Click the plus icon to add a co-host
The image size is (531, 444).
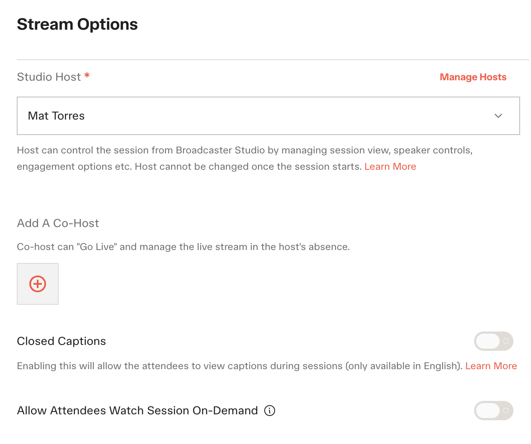38,284
